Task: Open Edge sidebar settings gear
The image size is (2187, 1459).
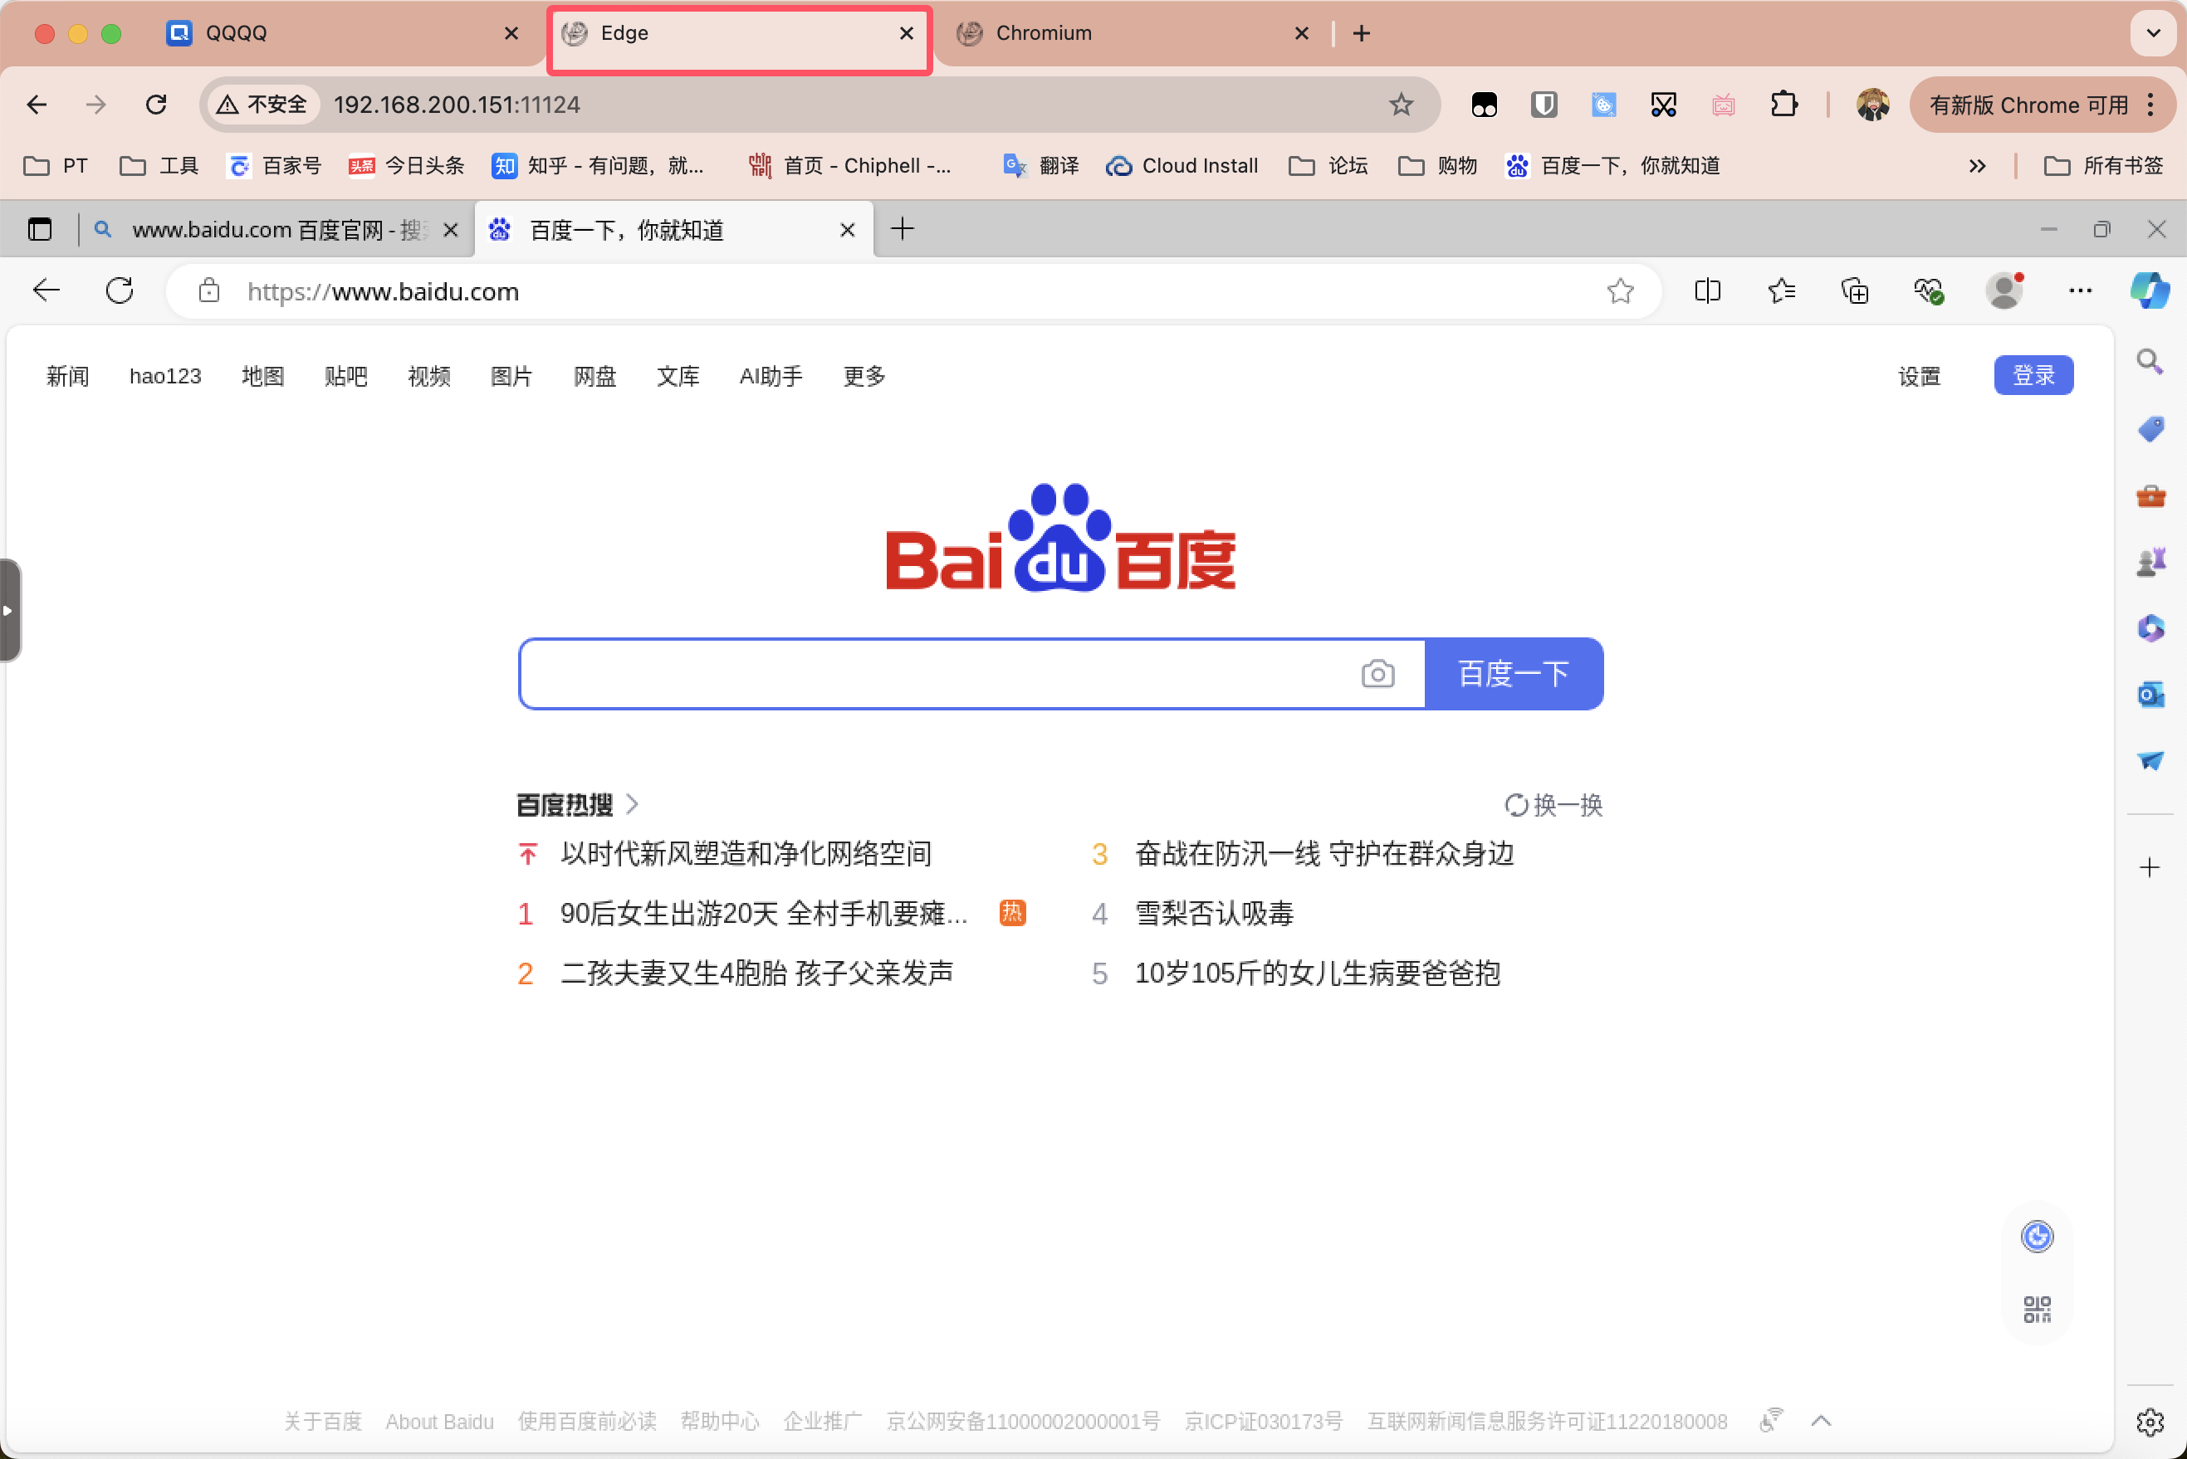Action: [x=2150, y=1421]
